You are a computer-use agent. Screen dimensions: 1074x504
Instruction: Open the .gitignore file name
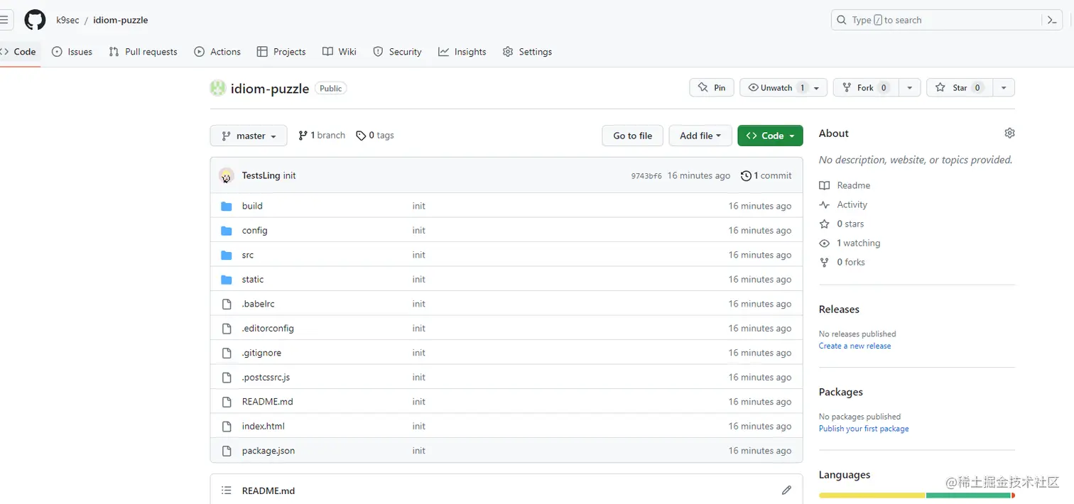click(x=262, y=353)
